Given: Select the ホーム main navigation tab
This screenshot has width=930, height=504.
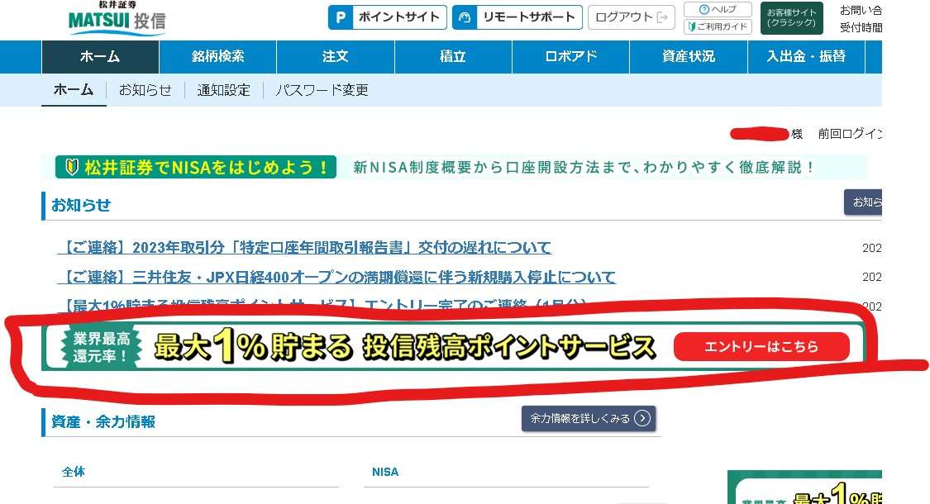Looking at the screenshot, I should [100, 57].
